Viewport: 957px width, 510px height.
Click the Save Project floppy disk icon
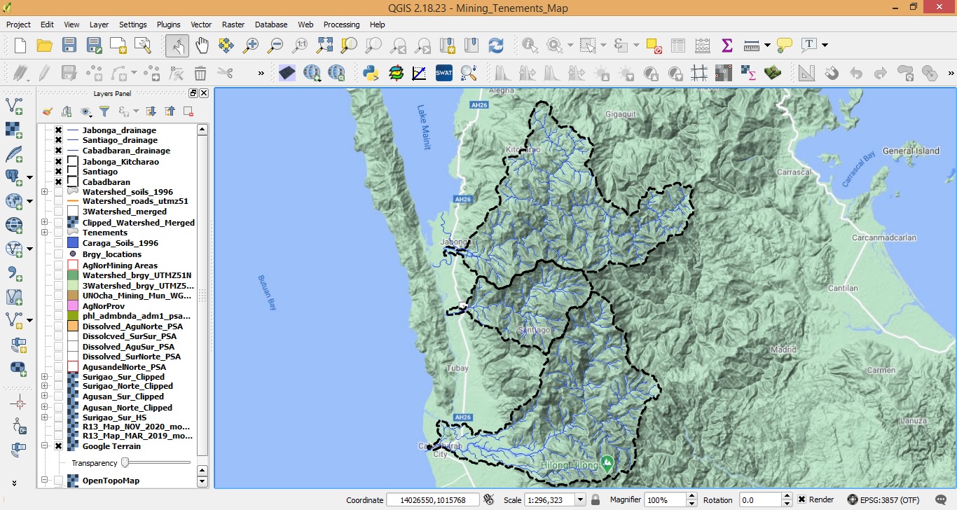coord(69,46)
